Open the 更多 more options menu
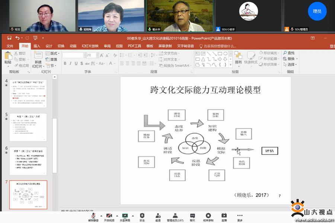 point(240,217)
